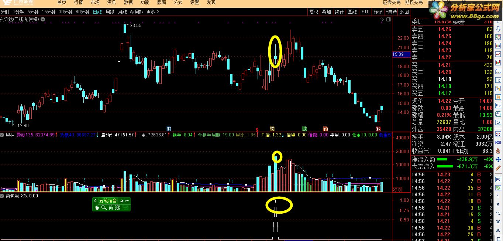
Task: Open the 功能 menu
Action: 145,3
